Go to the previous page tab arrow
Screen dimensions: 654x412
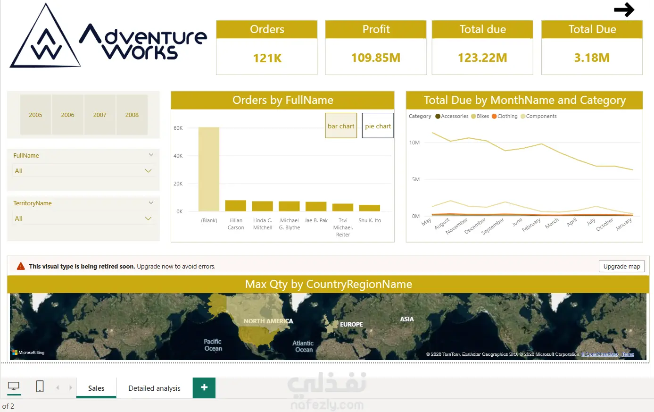58,388
